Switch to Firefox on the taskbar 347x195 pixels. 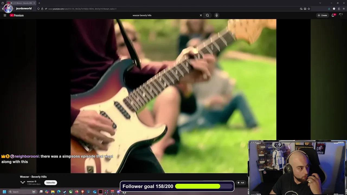pos(77,192)
